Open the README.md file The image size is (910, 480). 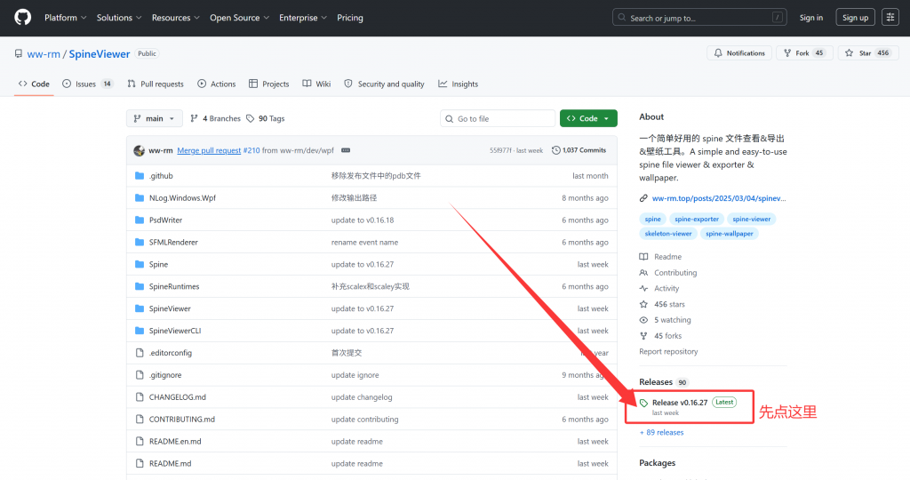point(170,463)
